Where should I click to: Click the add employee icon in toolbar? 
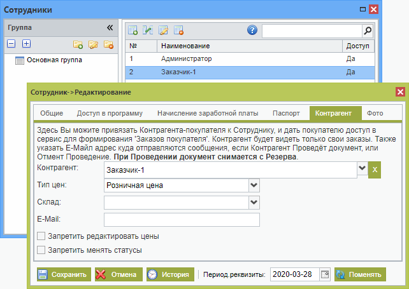[x=133, y=30]
